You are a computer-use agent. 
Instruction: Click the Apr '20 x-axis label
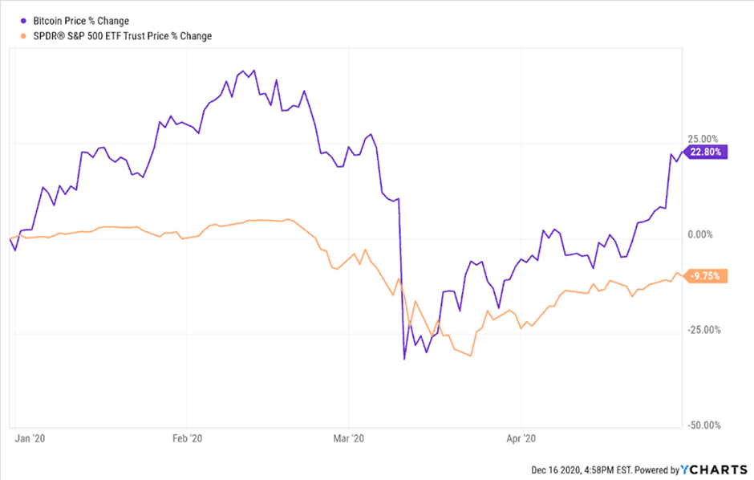coord(521,439)
